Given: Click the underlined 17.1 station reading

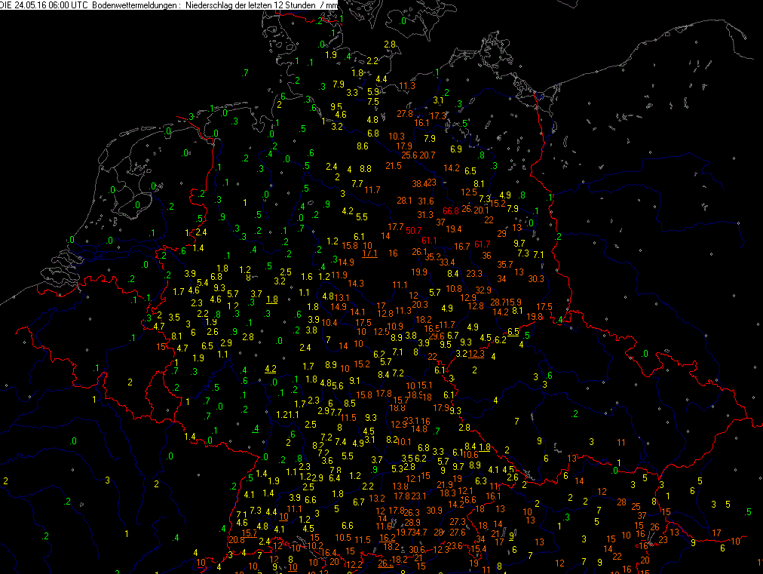Looking at the screenshot, I should coord(369,254).
